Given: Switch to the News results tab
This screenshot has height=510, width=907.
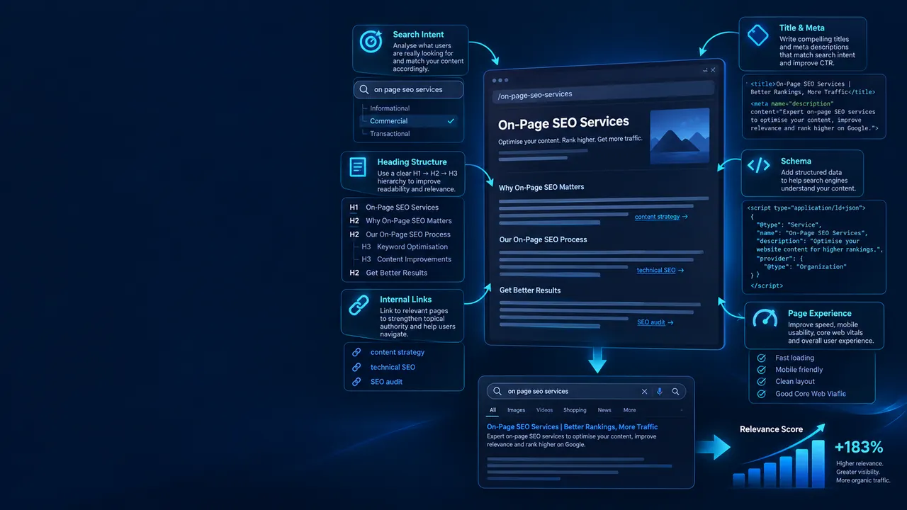Looking at the screenshot, I should pyautogui.click(x=604, y=410).
